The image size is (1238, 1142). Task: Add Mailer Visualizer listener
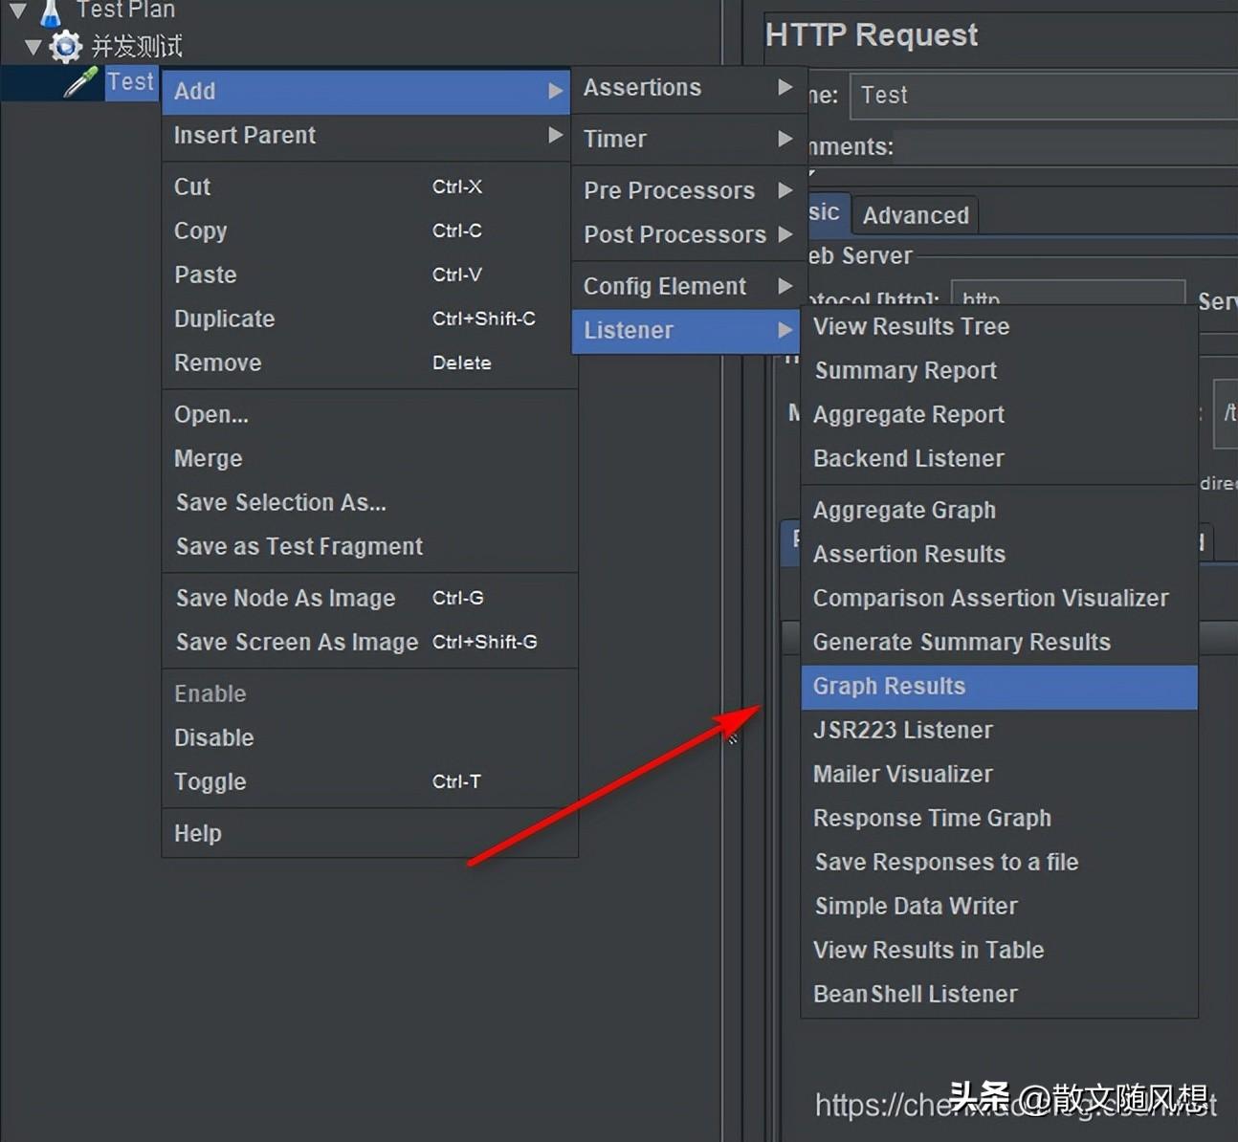click(999, 775)
